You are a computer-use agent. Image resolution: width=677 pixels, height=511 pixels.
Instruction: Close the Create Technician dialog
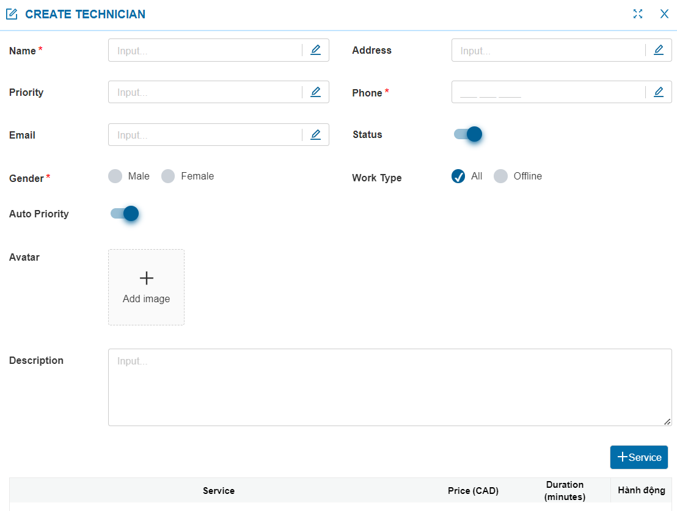click(x=664, y=14)
